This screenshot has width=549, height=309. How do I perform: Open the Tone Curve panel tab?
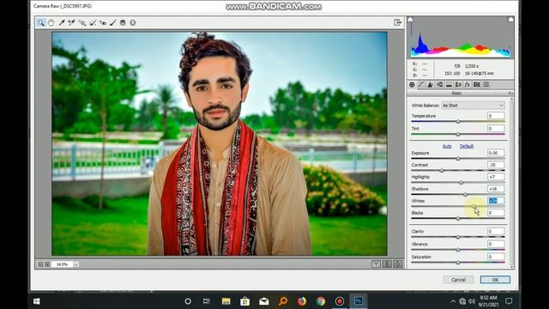click(x=421, y=84)
